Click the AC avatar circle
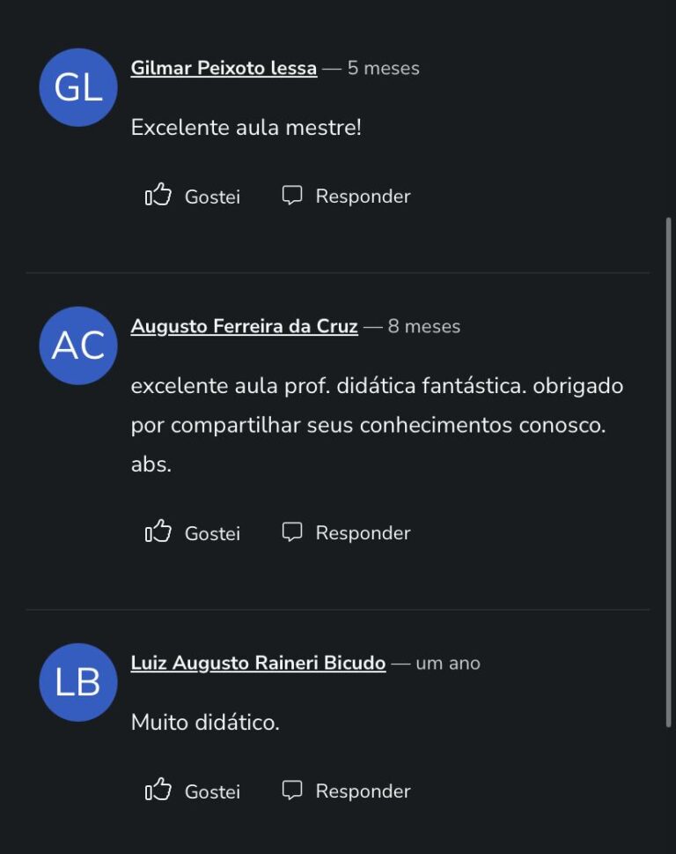Viewport: 676px width, 854px height. click(78, 345)
